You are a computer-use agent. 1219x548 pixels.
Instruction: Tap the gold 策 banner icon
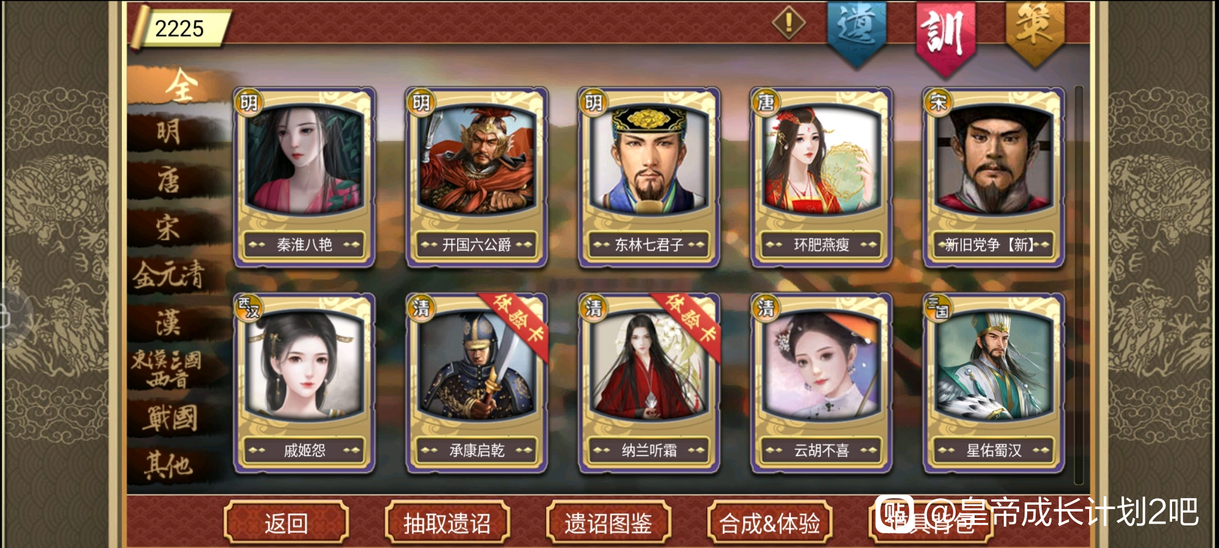click(1034, 32)
